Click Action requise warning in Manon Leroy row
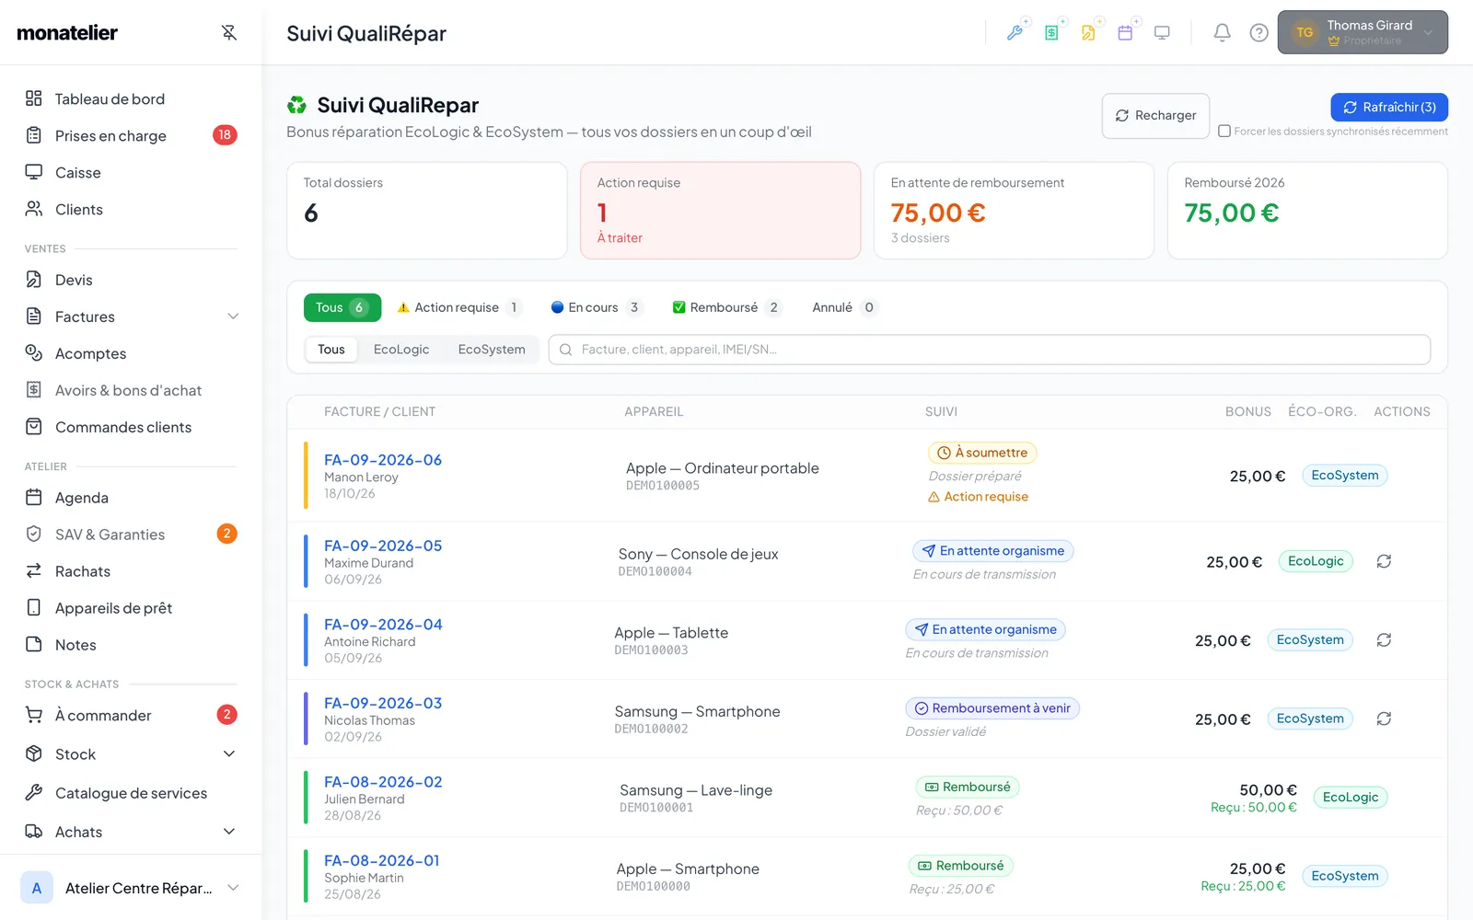 coord(978,497)
